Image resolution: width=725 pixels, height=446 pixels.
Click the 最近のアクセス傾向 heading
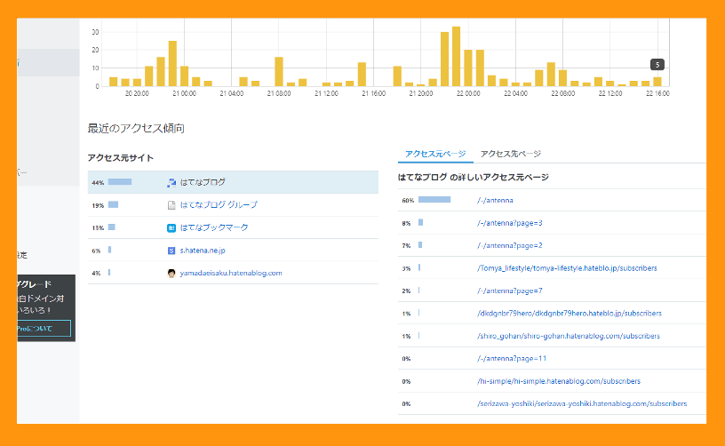click(x=136, y=129)
